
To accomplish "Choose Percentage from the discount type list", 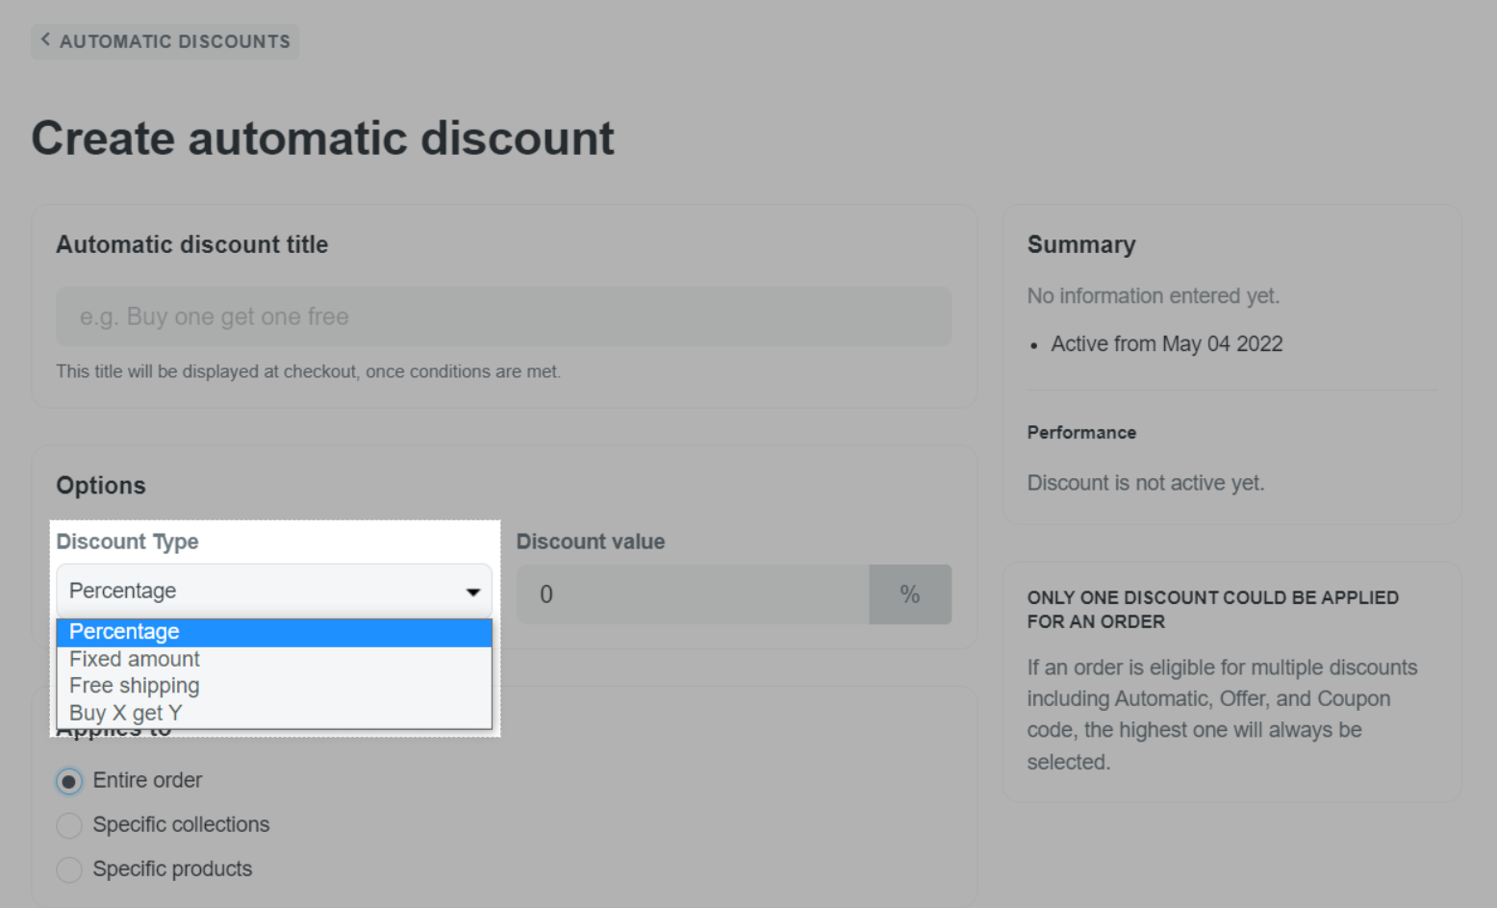I will click(x=274, y=632).
